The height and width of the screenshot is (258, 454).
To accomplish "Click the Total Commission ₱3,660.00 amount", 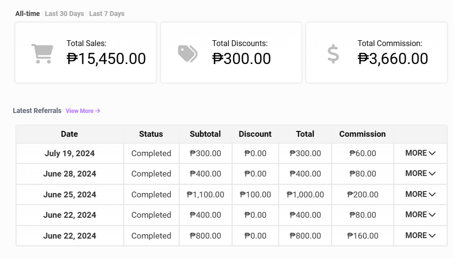I will pos(393,59).
